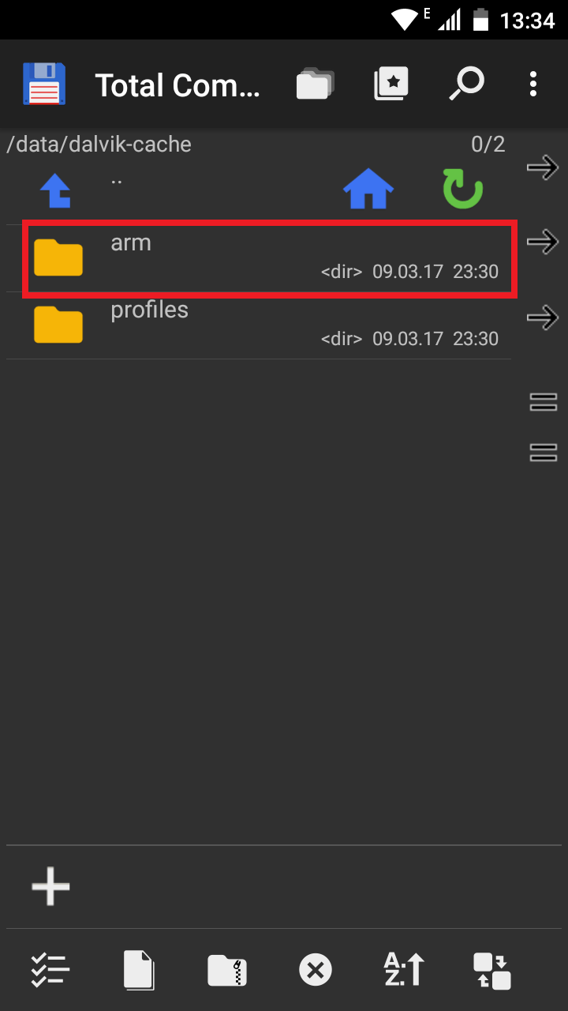This screenshot has width=568, height=1011.
Task: Open the select files checklist icon
Action: point(50,969)
